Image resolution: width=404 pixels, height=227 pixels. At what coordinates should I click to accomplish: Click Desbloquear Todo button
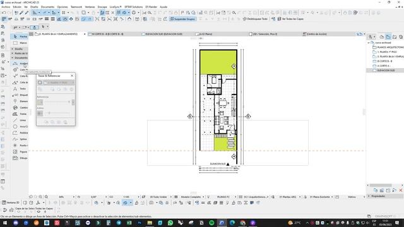click(255, 19)
